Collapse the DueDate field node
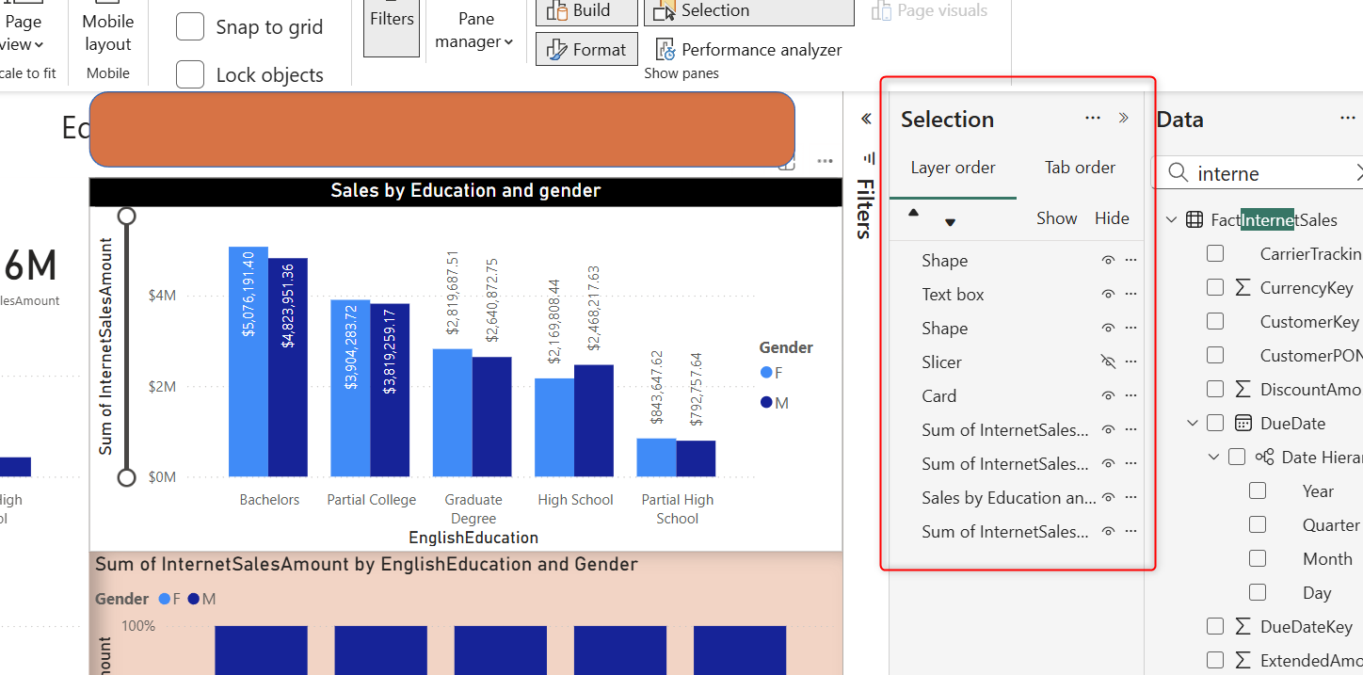The width and height of the screenshot is (1363, 675). click(x=1193, y=424)
